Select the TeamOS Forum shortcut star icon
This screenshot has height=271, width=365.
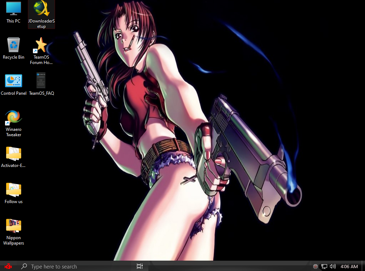[x=40, y=45]
